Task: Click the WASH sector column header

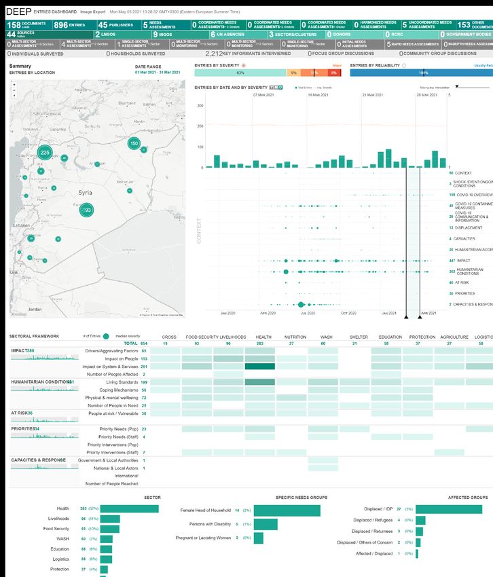Action: pyautogui.click(x=326, y=337)
